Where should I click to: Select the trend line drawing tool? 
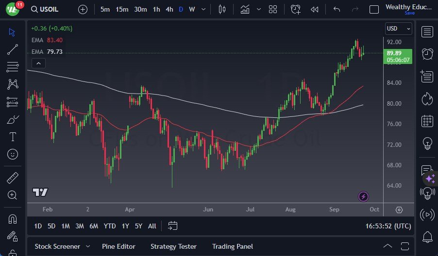[13, 49]
